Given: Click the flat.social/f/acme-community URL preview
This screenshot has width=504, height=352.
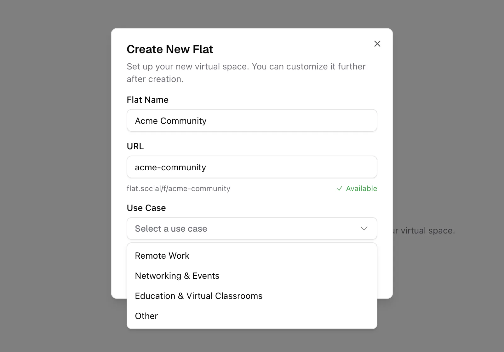Looking at the screenshot, I should (178, 189).
